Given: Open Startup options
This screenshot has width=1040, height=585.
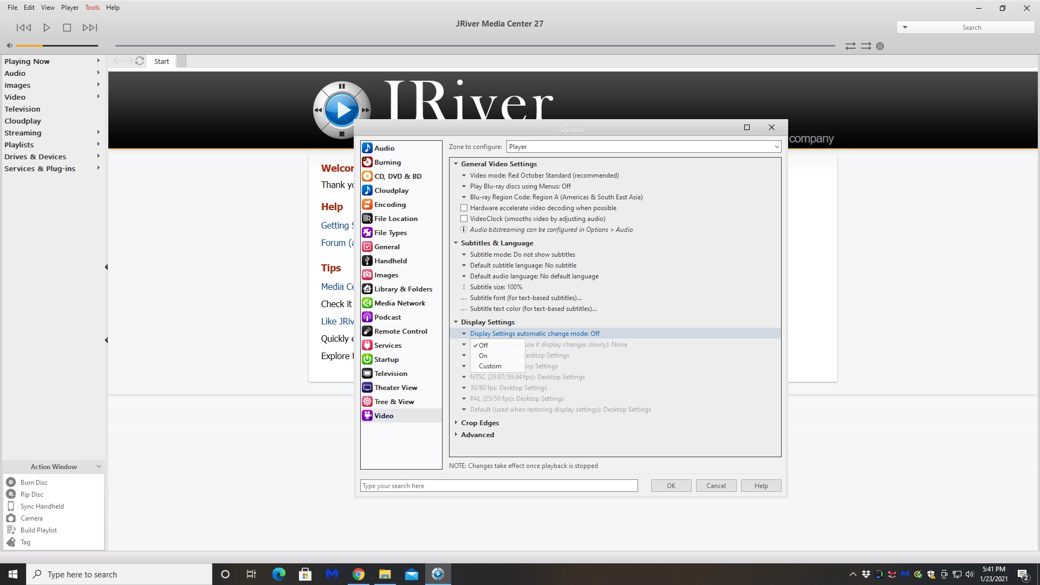Looking at the screenshot, I should (x=401, y=359).
